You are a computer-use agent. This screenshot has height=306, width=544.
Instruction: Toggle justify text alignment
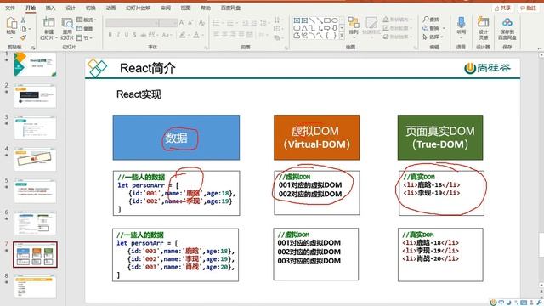(x=241, y=35)
